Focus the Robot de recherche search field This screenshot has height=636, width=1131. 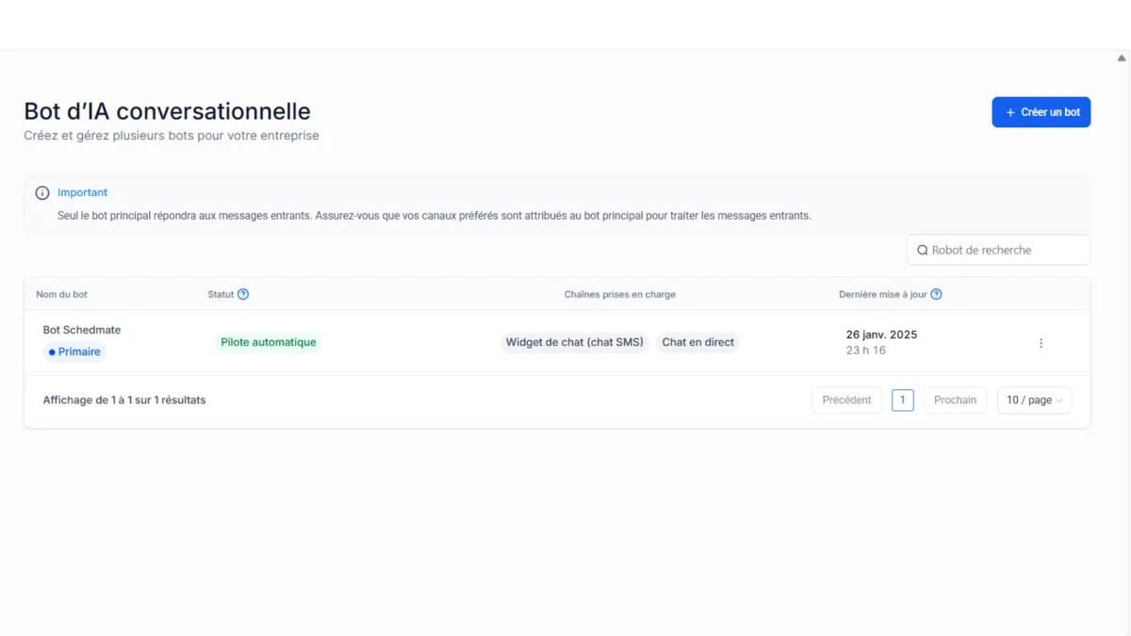click(x=1004, y=251)
